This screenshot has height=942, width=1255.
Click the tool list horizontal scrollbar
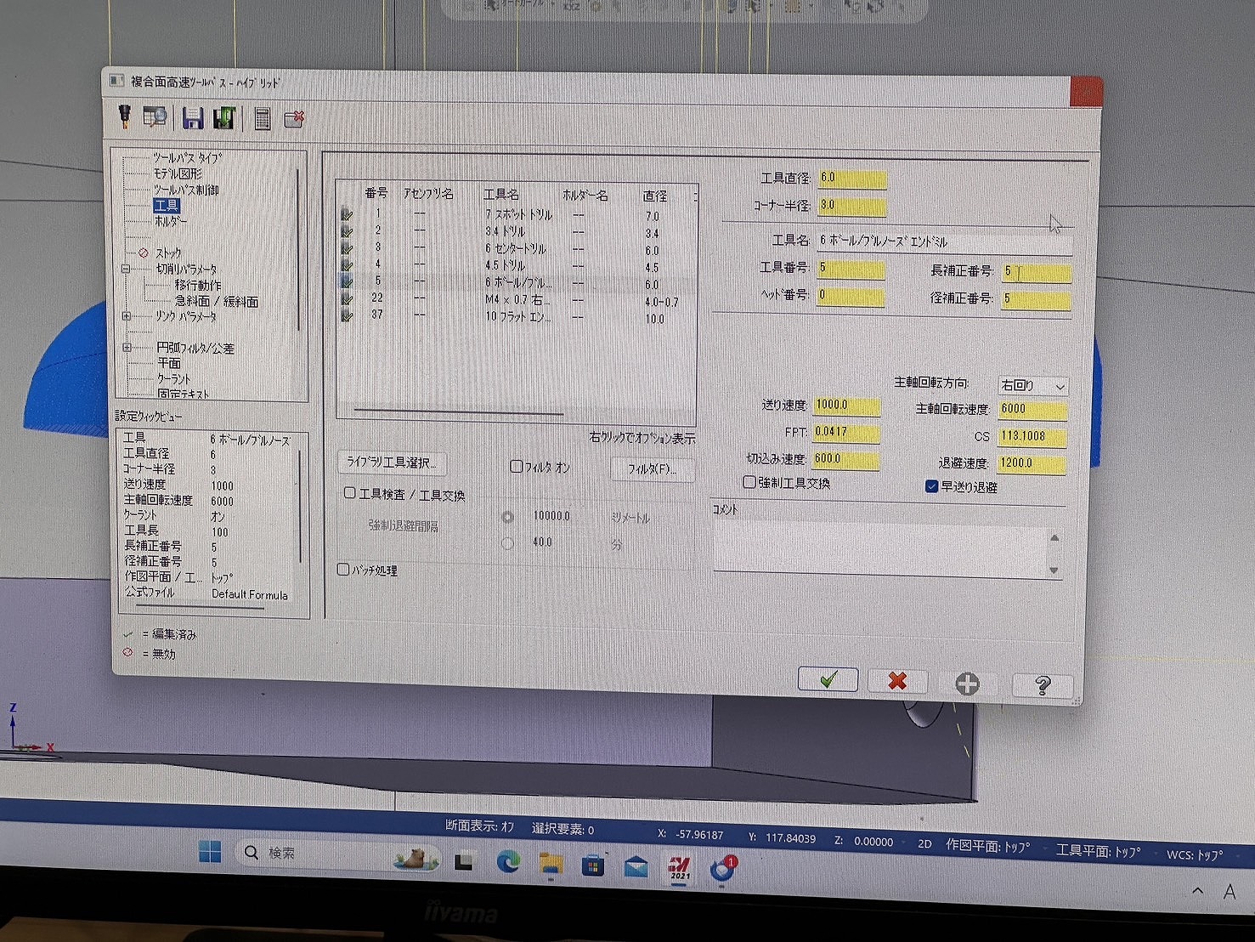pos(459,412)
